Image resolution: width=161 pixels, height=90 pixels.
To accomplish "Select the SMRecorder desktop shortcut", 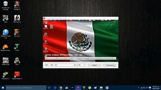I will click(6, 61).
